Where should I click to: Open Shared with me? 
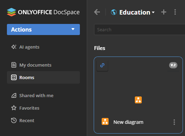(x=43, y=95)
